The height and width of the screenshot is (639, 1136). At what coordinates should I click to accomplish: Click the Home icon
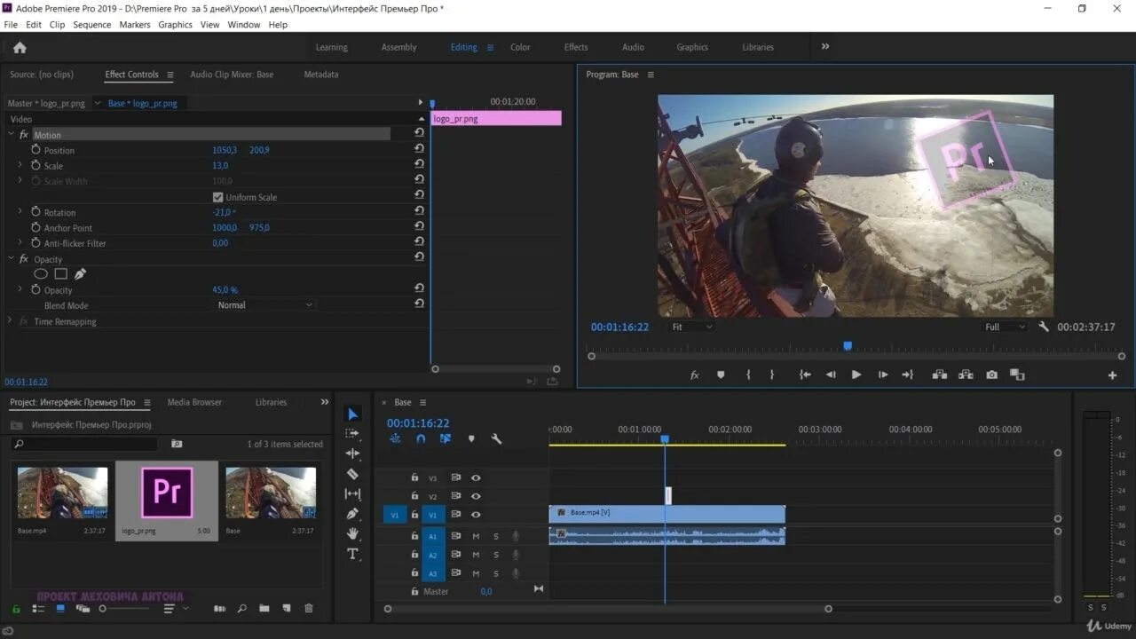tap(20, 48)
